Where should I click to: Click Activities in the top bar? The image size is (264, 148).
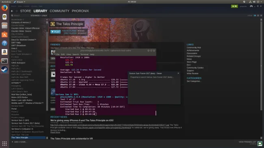coord(6,2)
